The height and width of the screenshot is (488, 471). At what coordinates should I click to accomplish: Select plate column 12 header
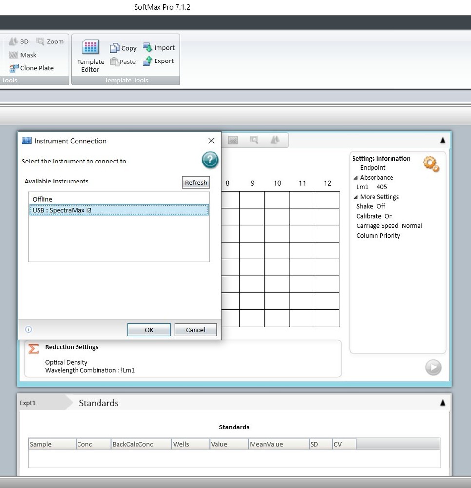click(327, 183)
